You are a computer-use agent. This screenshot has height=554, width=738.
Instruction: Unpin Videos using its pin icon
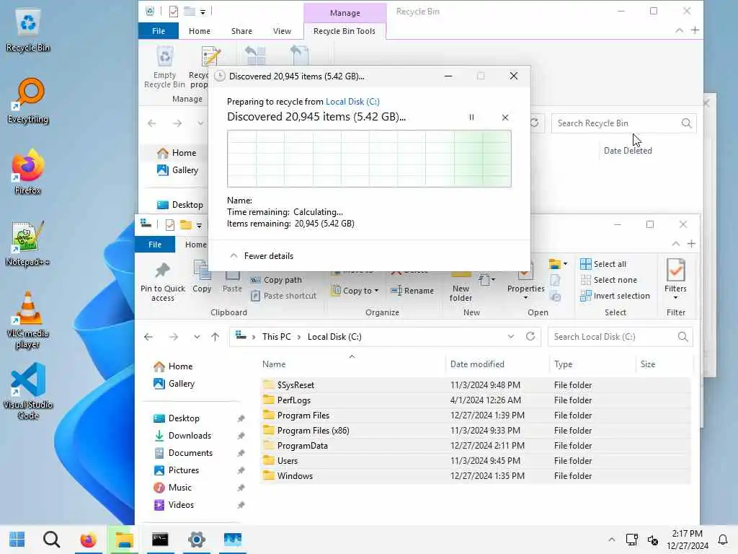(x=241, y=505)
